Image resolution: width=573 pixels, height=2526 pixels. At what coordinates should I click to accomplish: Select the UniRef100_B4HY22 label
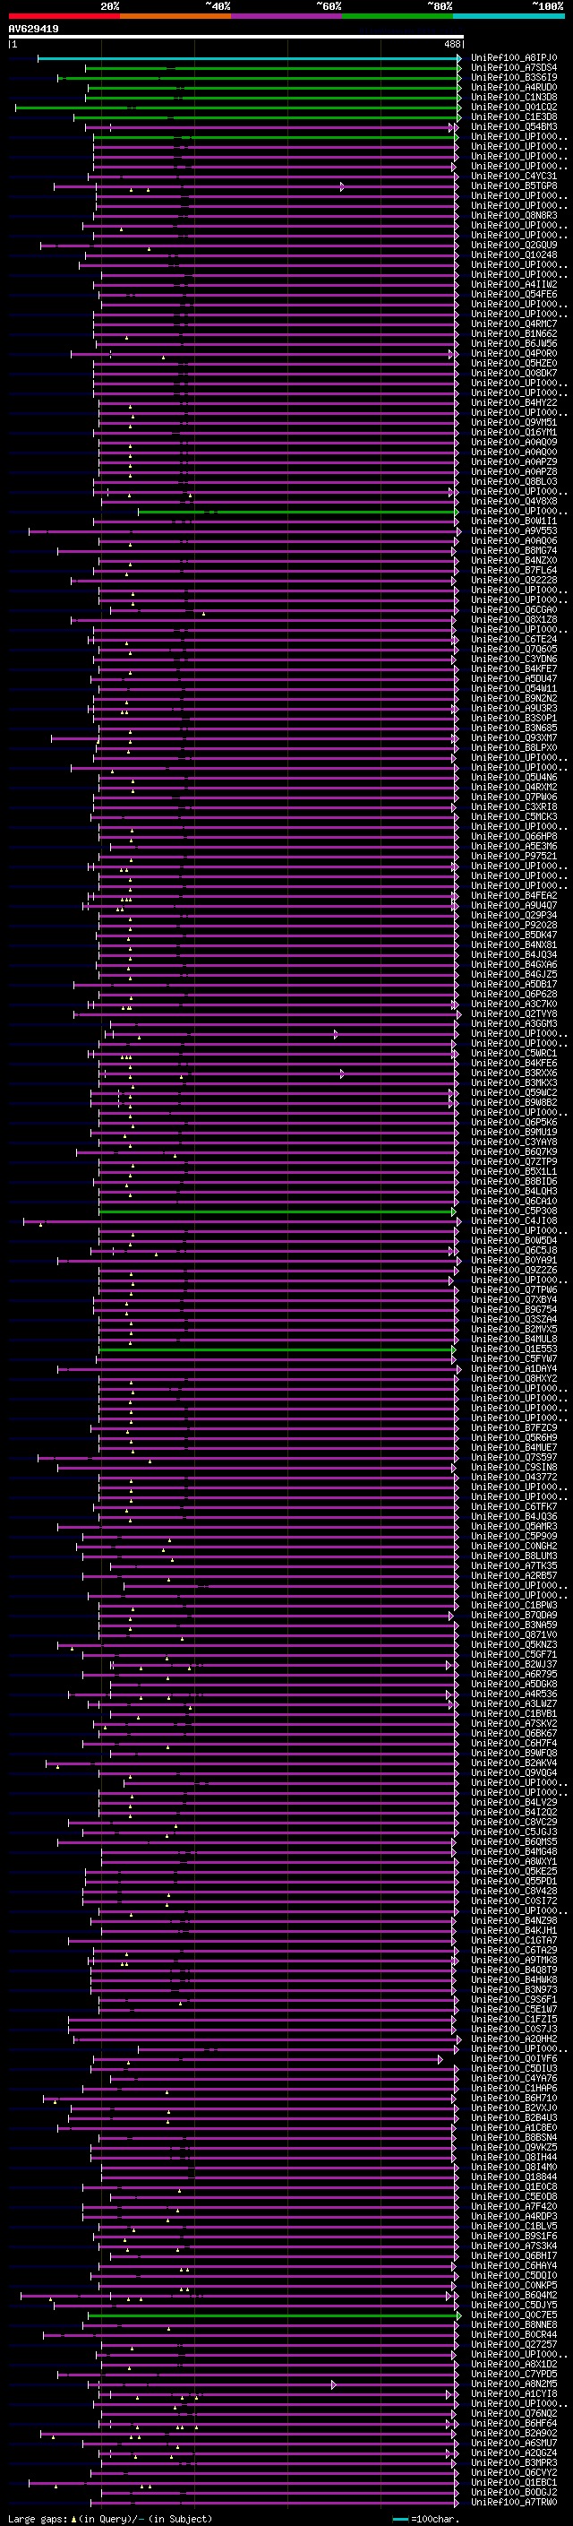tap(514, 403)
